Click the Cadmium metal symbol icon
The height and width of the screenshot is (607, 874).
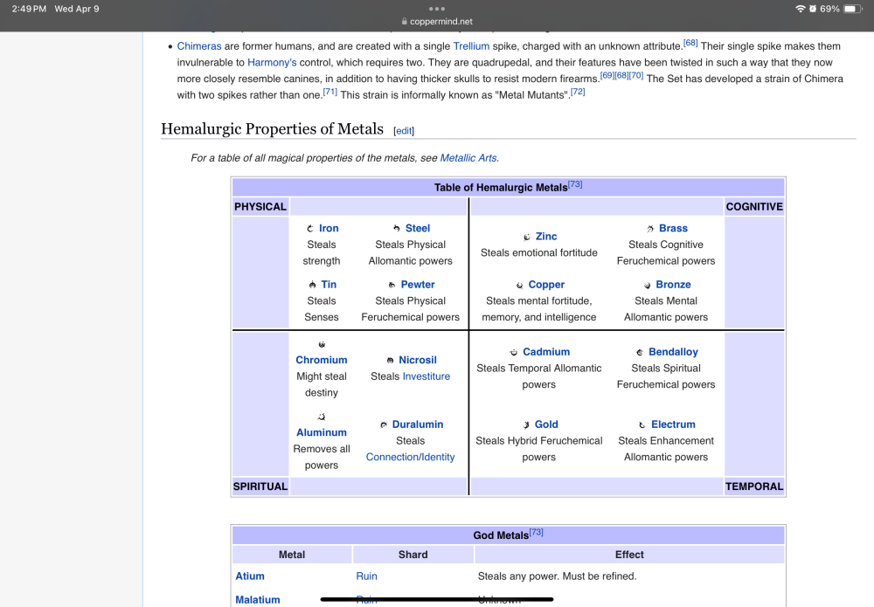click(x=514, y=352)
